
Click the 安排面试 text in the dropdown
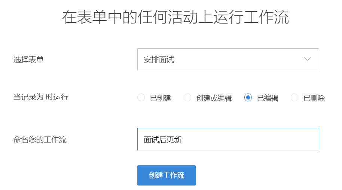coord(159,59)
